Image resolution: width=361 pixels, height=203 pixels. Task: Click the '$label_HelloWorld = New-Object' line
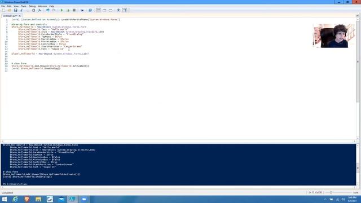pos(50,54)
